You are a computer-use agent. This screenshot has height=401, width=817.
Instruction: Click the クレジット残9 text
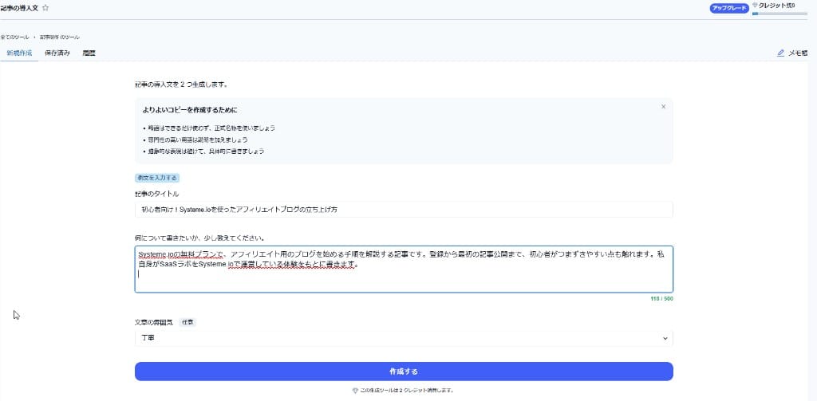coord(777,6)
